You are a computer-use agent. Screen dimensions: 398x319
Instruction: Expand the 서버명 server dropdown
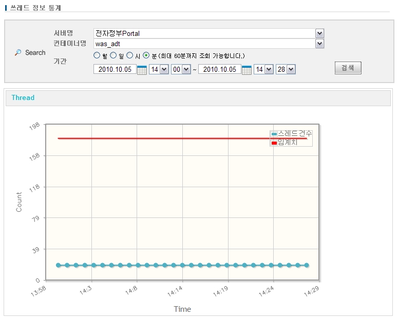tap(319, 33)
